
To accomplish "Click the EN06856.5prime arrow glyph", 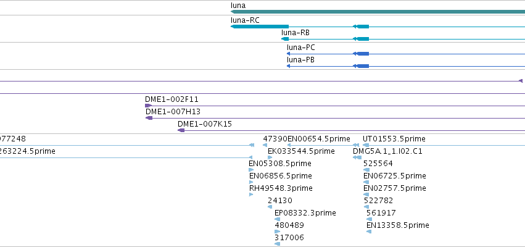I will tap(251, 182).
